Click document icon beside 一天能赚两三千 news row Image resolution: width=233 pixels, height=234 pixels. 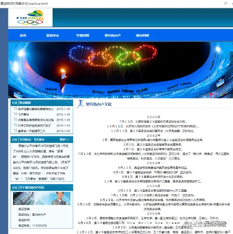coord(16,130)
